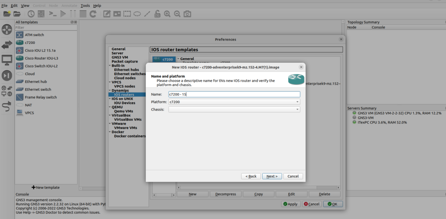Select IOU Devices in preferences tree
This screenshot has width=446, height=219.
tap(125, 103)
